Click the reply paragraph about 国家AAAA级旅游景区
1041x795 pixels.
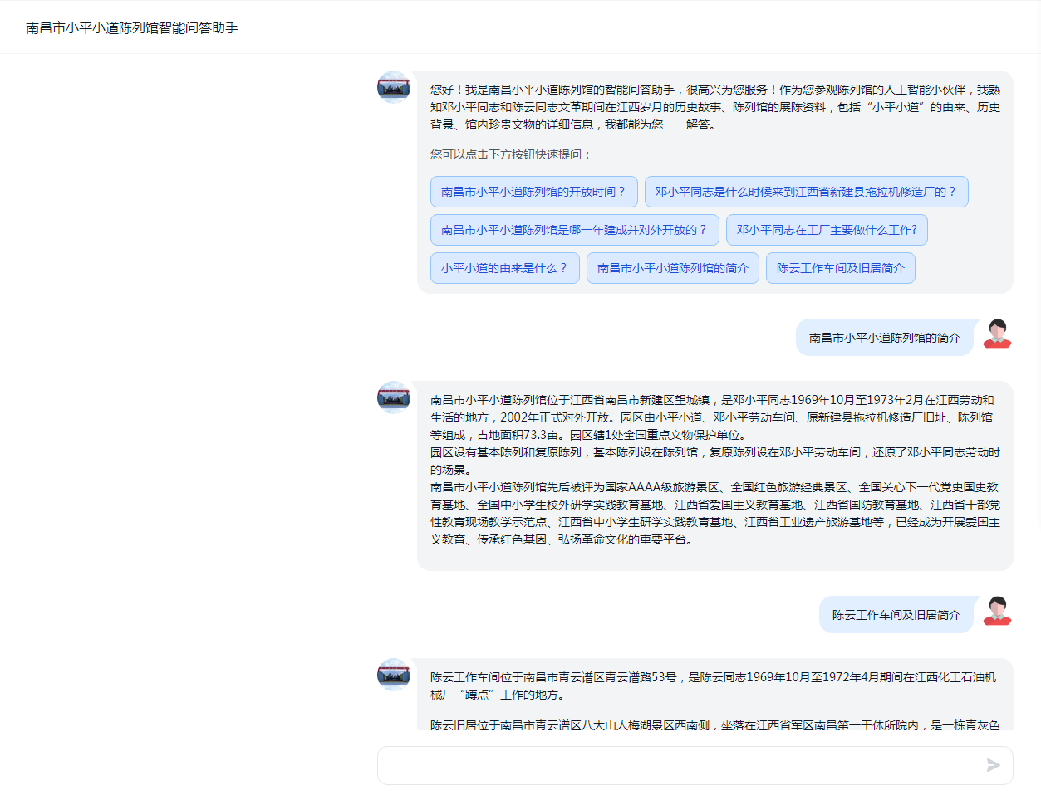coord(714,513)
